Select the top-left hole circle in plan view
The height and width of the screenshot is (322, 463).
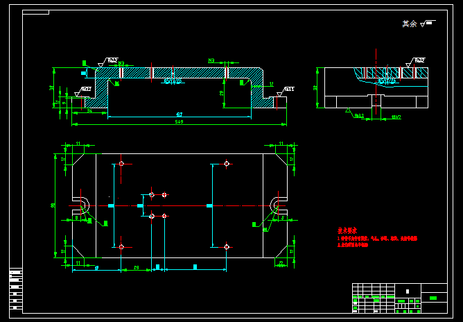click(x=121, y=164)
